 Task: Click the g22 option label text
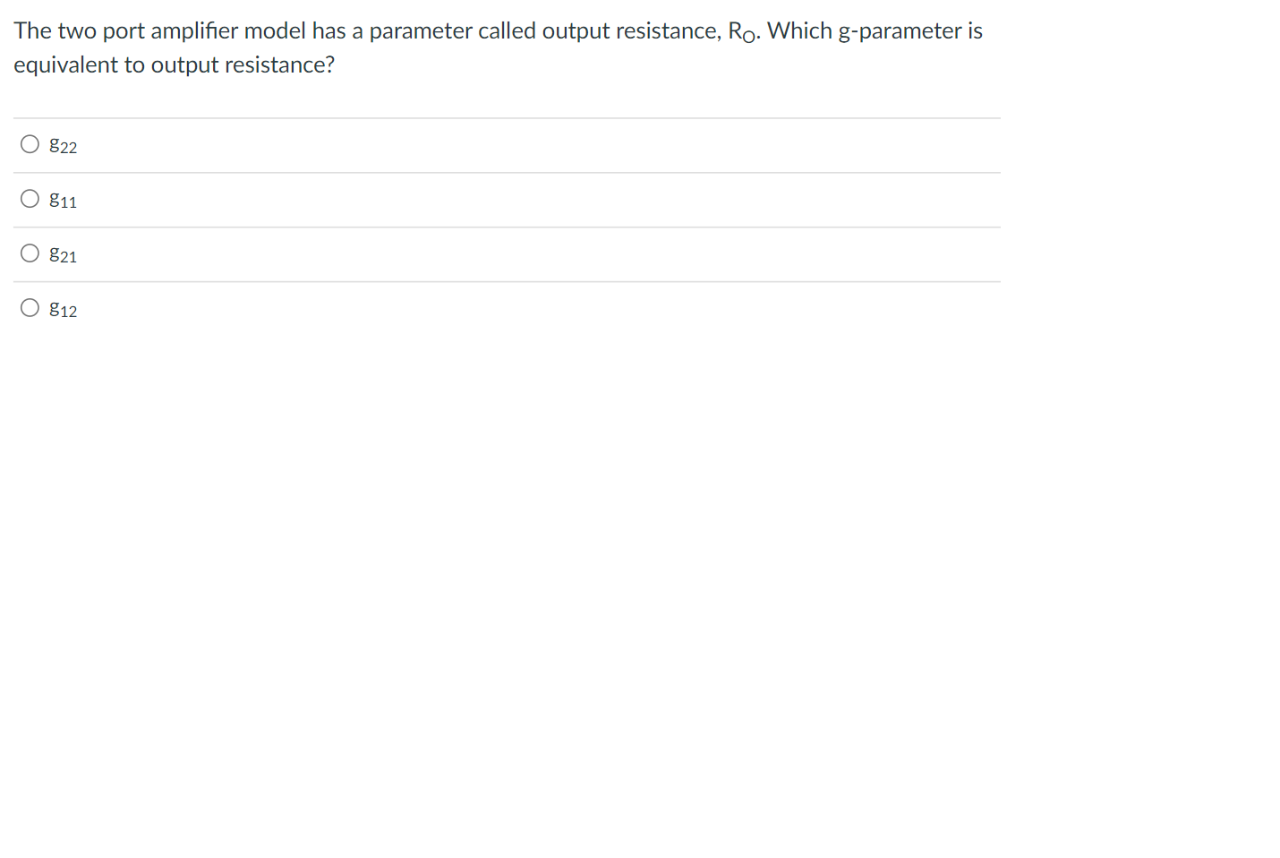[63, 145]
